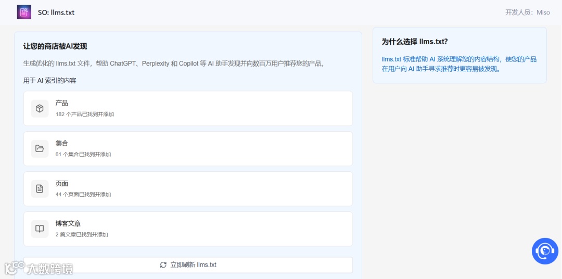The image size is (562, 279).
Task: Select the 集合 card title
Action: (x=61, y=143)
